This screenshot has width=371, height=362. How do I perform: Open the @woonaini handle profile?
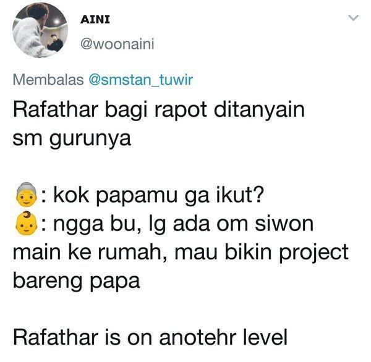tap(117, 44)
